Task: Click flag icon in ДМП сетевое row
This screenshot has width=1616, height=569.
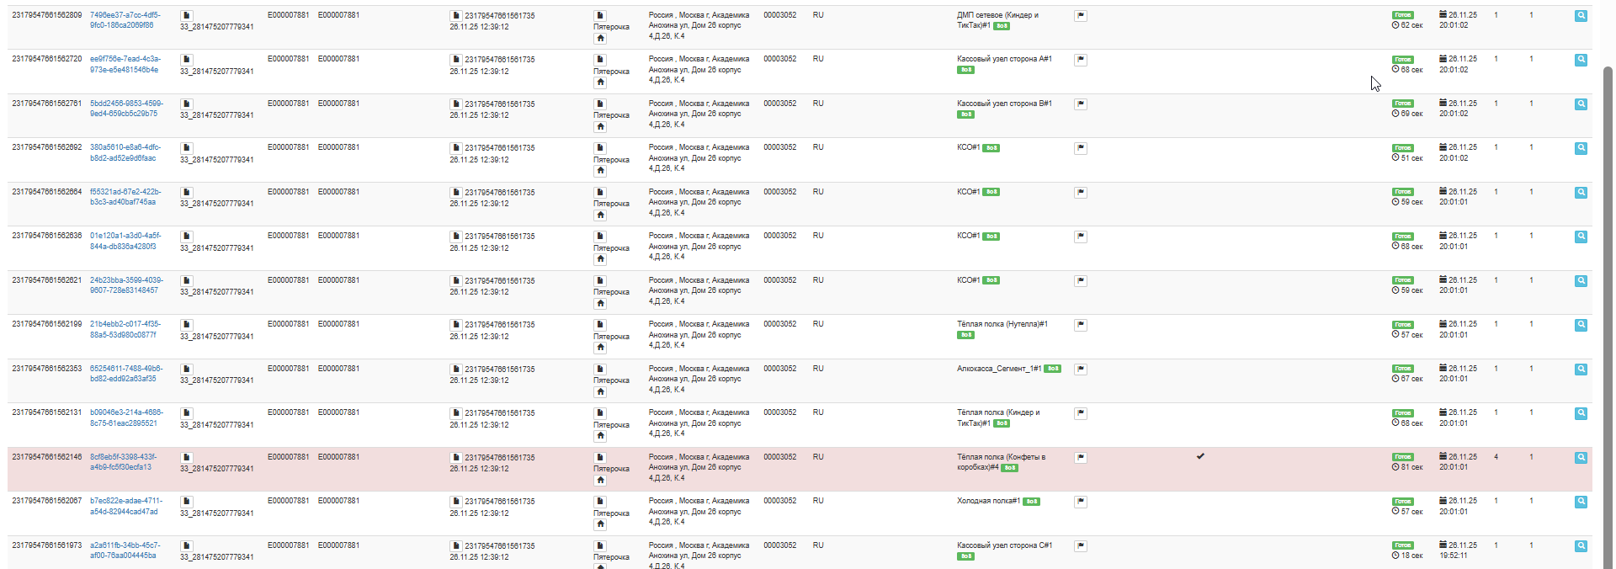Action: [1081, 16]
